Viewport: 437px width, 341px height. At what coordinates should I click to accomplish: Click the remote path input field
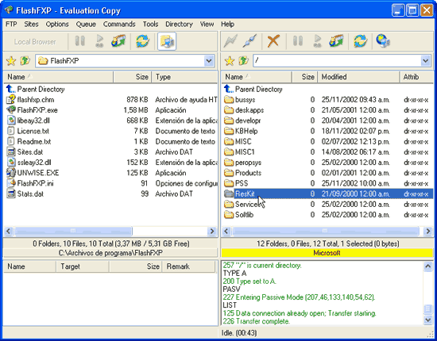[x=337, y=60]
